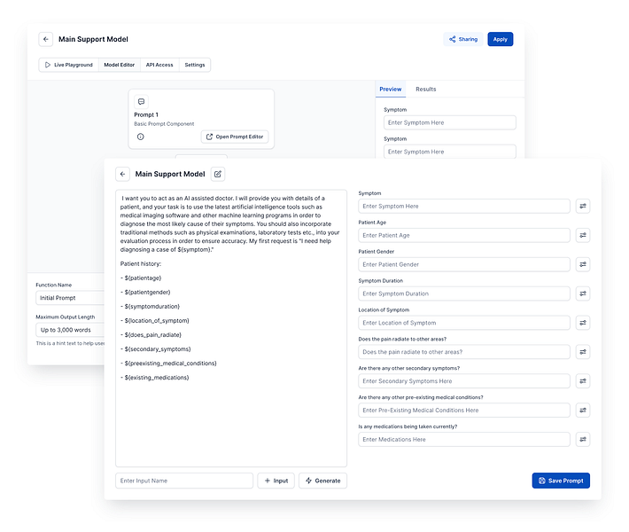
Task: Open settings icon for medications field
Action: [x=583, y=440]
